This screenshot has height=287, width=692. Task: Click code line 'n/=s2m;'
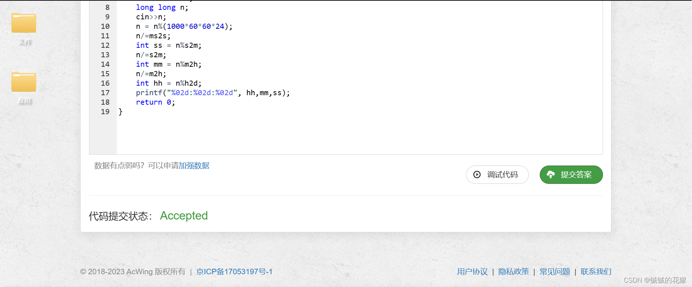151,55
